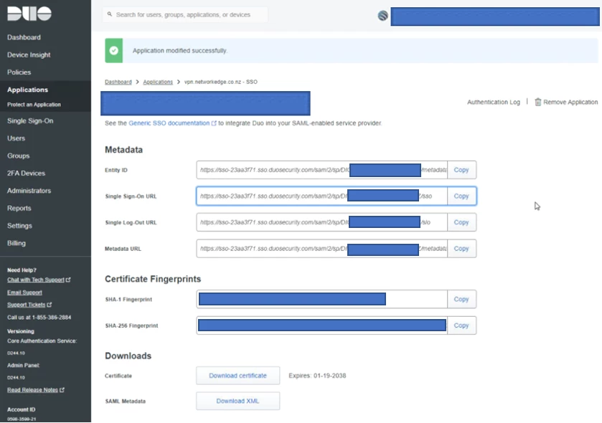Viewport: 602px width, 423px height.
Task: Click the search magnifier icon
Action: (x=110, y=14)
